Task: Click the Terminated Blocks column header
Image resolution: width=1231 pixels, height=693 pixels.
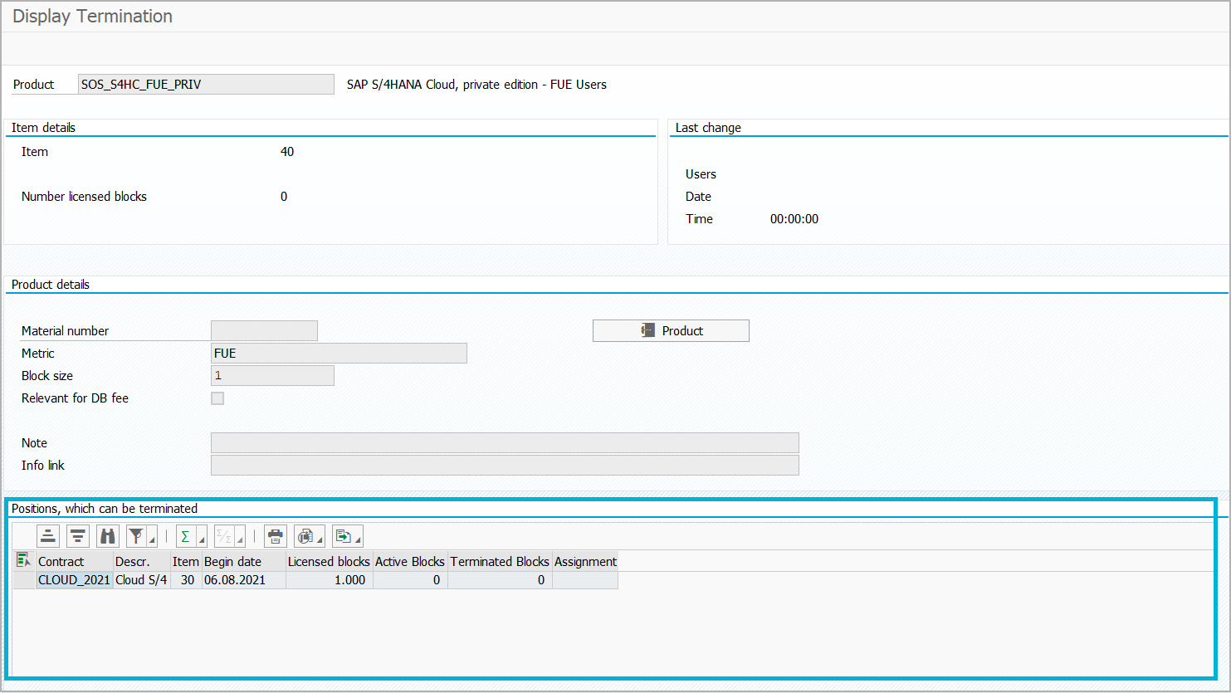Action: [x=500, y=561]
